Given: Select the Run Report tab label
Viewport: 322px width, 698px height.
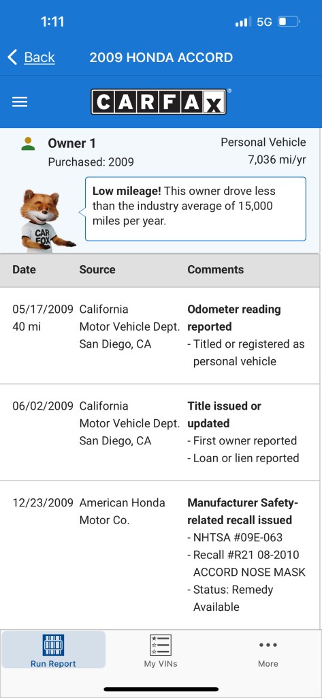Looking at the screenshot, I should pos(53,664).
